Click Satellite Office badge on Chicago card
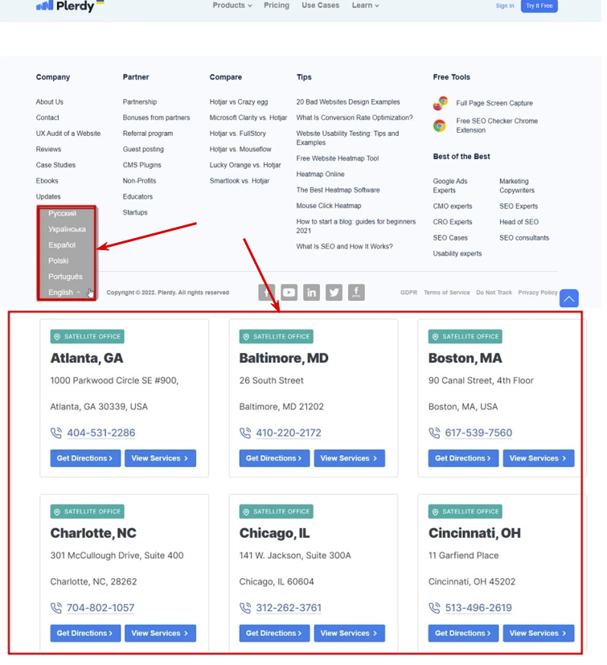The width and height of the screenshot is (607, 665). 276,512
